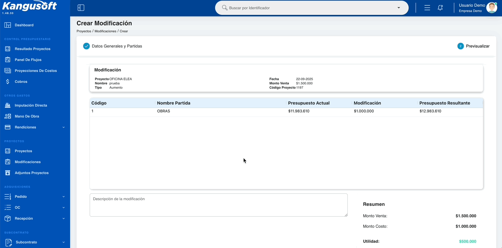Click the Recepción box icon
The height and width of the screenshot is (248, 502).
8,218
